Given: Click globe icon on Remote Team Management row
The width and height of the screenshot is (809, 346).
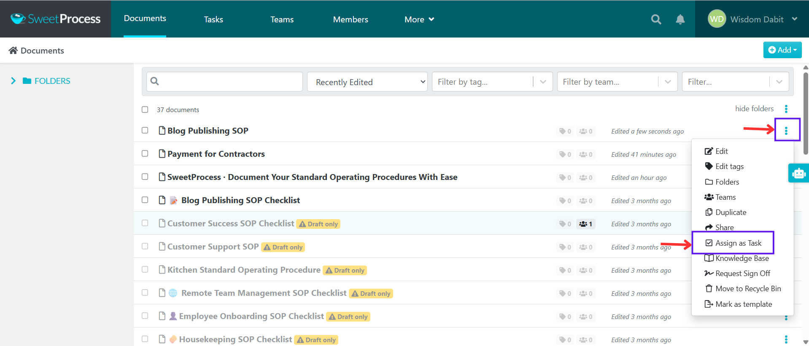Looking at the screenshot, I should pyautogui.click(x=173, y=293).
